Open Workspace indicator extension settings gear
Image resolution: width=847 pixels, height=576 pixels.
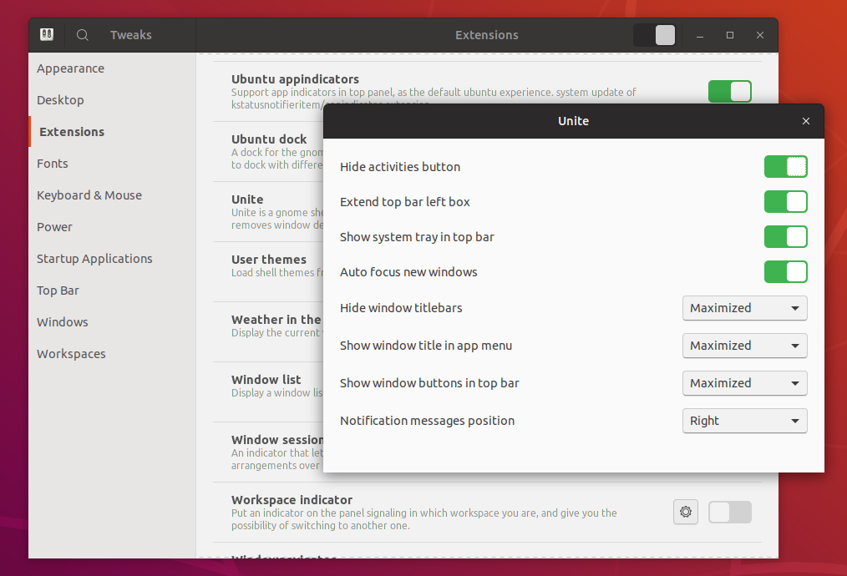(x=685, y=512)
